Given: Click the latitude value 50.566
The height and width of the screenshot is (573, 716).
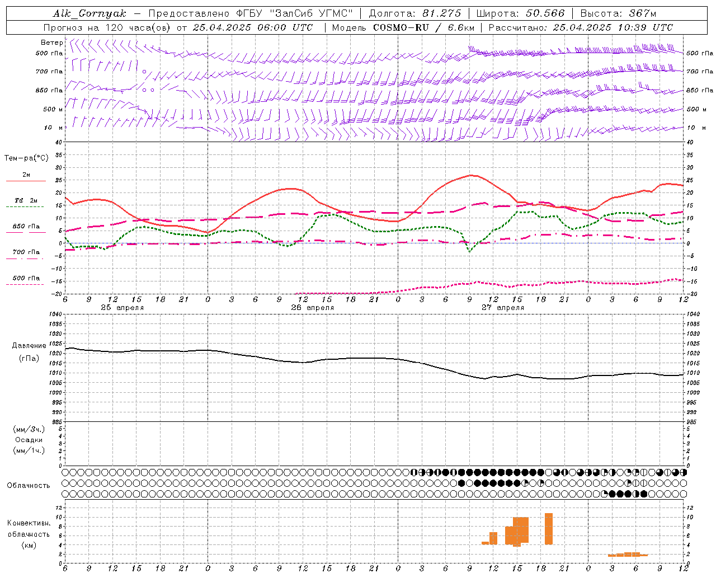Looking at the screenshot, I should 545,13.
